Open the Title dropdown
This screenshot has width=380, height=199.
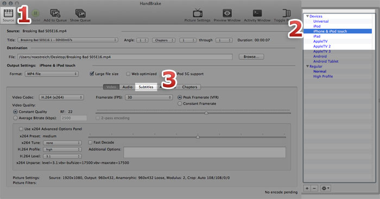(x=68, y=40)
